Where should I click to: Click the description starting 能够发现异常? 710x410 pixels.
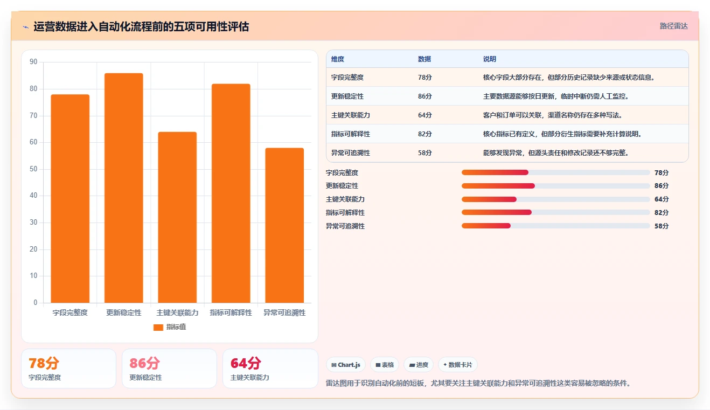click(556, 153)
